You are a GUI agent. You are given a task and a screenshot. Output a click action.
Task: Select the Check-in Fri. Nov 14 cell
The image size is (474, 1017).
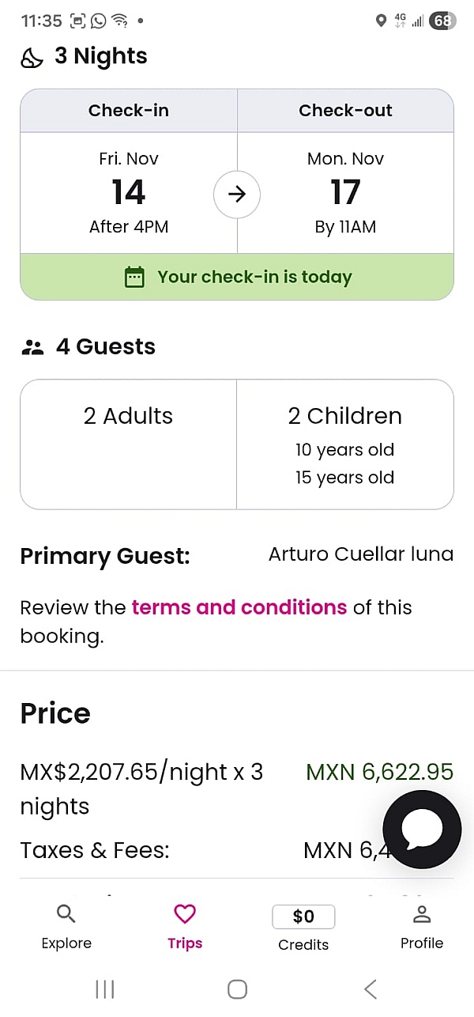click(129, 193)
